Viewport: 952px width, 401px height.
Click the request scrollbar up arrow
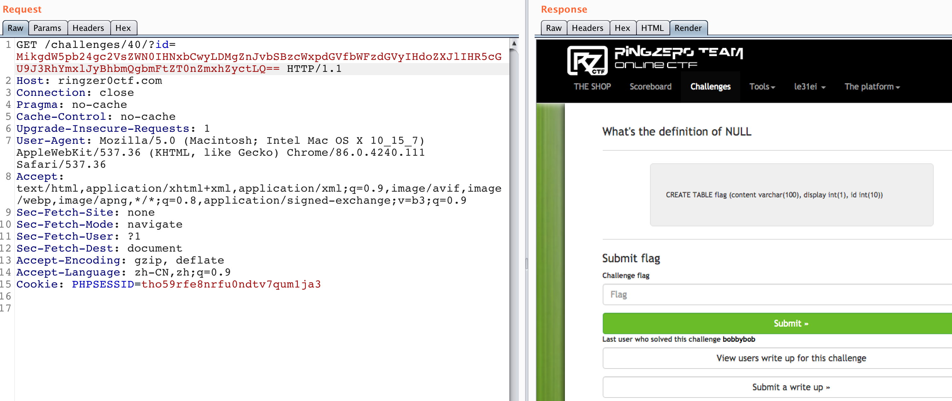coord(514,44)
